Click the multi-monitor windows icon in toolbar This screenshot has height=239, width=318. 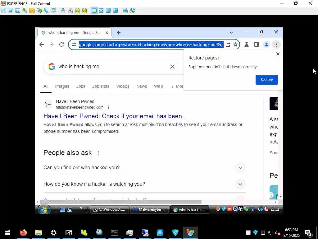point(125,11)
